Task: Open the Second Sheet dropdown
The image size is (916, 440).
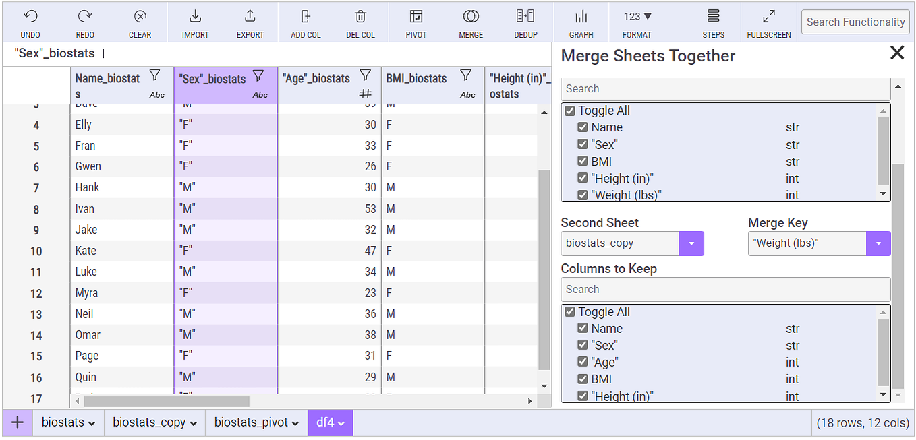Action: 691,243
